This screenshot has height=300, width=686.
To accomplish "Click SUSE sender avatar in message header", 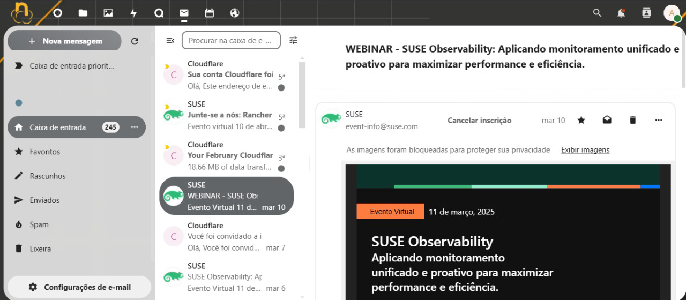I will (x=331, y=118).
